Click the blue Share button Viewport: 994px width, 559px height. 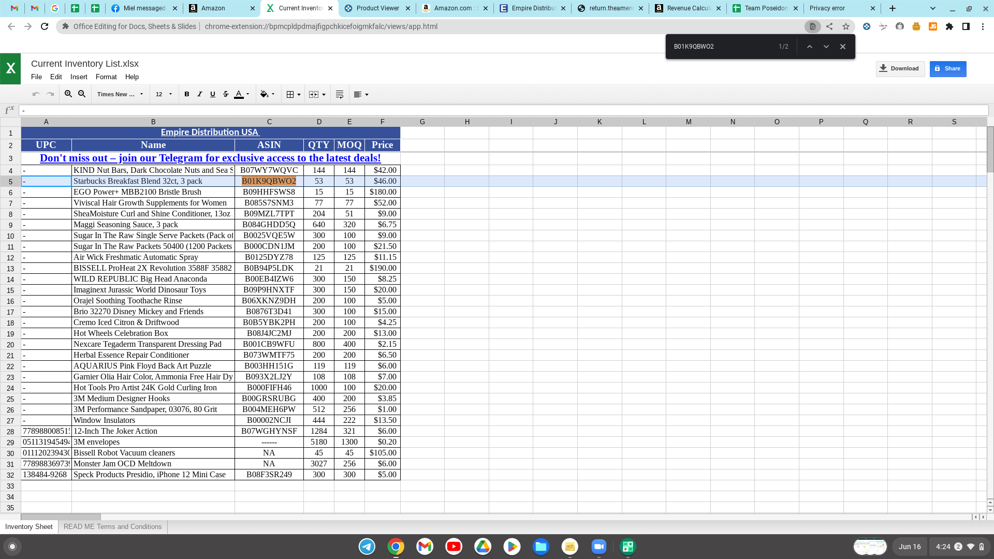tap(947, 69)
